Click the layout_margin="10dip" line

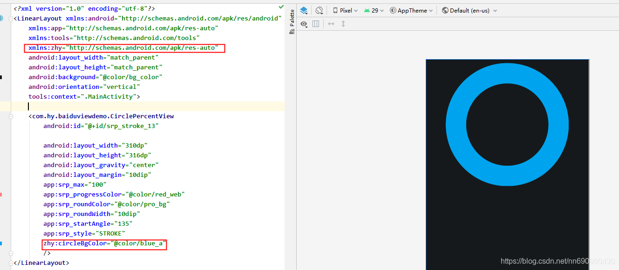coord(97,175)
